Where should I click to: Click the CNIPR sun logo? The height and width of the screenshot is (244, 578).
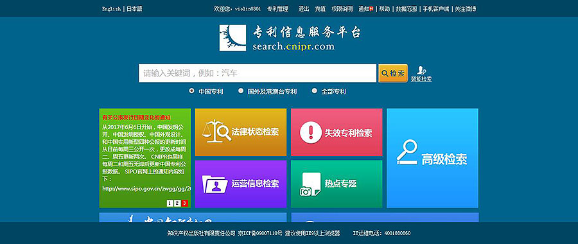[x=232, y=38]
